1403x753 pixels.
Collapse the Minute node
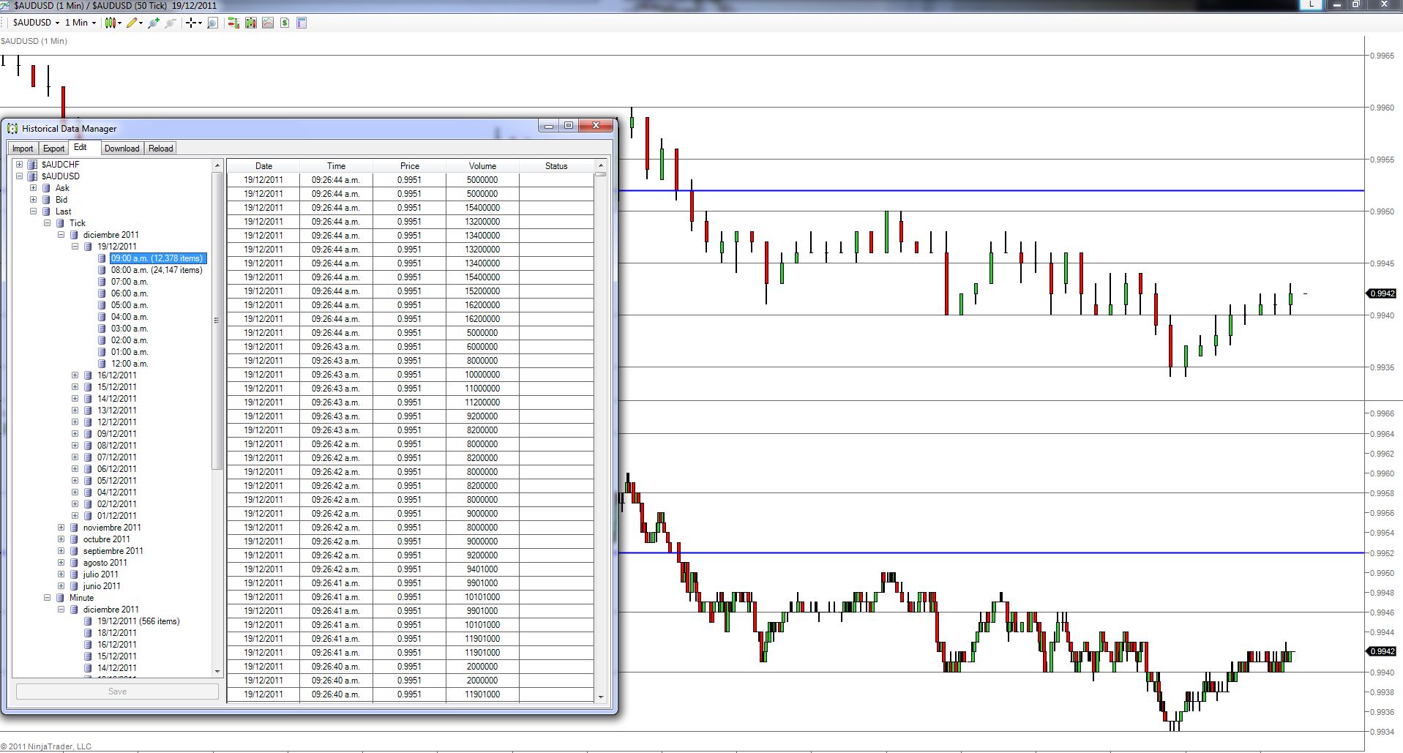47,598
